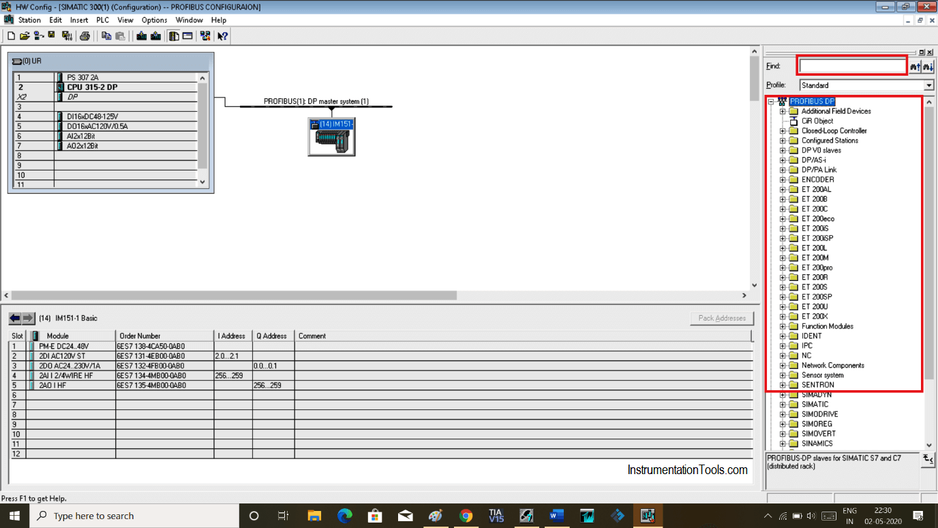The width and height of the screenshot is (938, 528).
Task: Click the Pack Addresses button
Action: [722, 318]
